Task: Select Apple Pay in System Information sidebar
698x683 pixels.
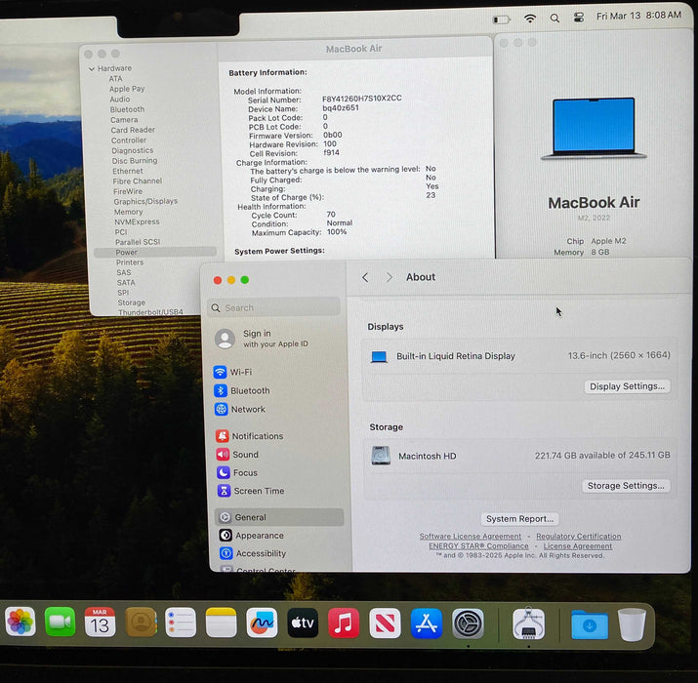Action: (x=127, y=89)
